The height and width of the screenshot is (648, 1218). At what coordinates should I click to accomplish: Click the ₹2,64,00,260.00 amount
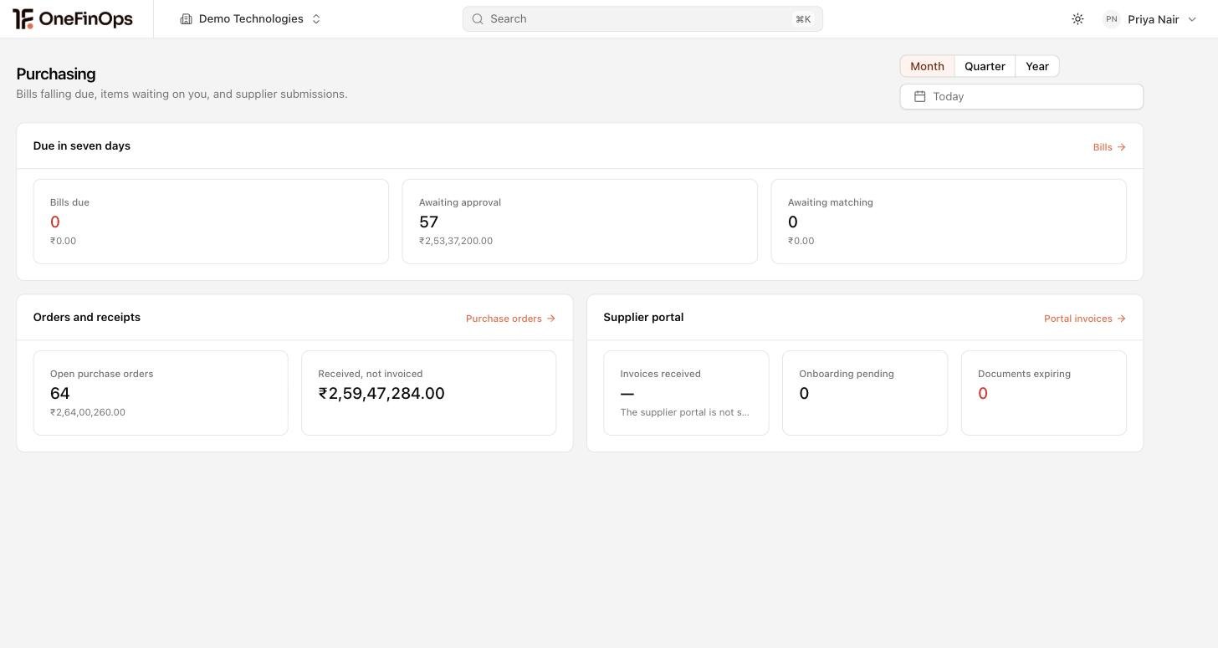pos(88,412)
